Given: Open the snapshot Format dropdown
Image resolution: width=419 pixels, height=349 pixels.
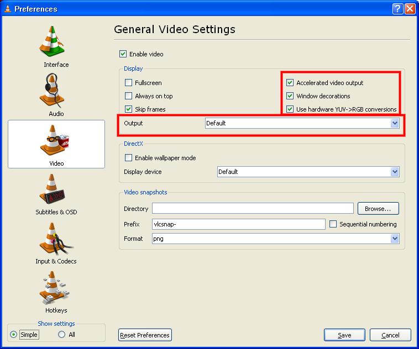Looking at the screenshot, I should click(x=276, y=239).
